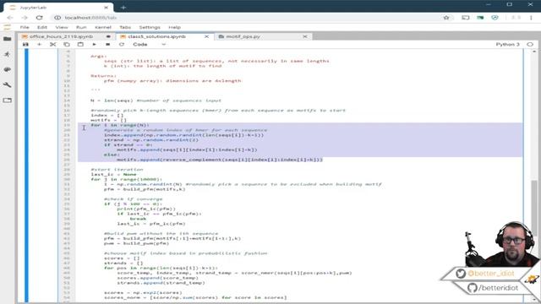Click the Python 3 kernel name
The image size is (541, 304).
pos(507,45)
